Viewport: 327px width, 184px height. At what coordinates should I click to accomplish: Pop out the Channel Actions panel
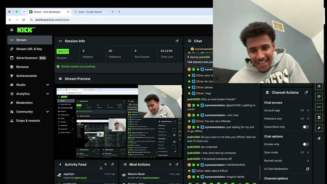pyautogui.click(x=306, y=93)
